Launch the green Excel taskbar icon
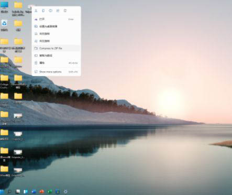Viewport: 232px width, 195px height. click(x=50, y=191)
